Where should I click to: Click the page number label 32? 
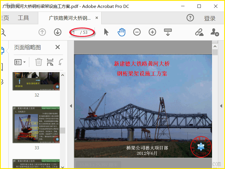coord(37,95)
